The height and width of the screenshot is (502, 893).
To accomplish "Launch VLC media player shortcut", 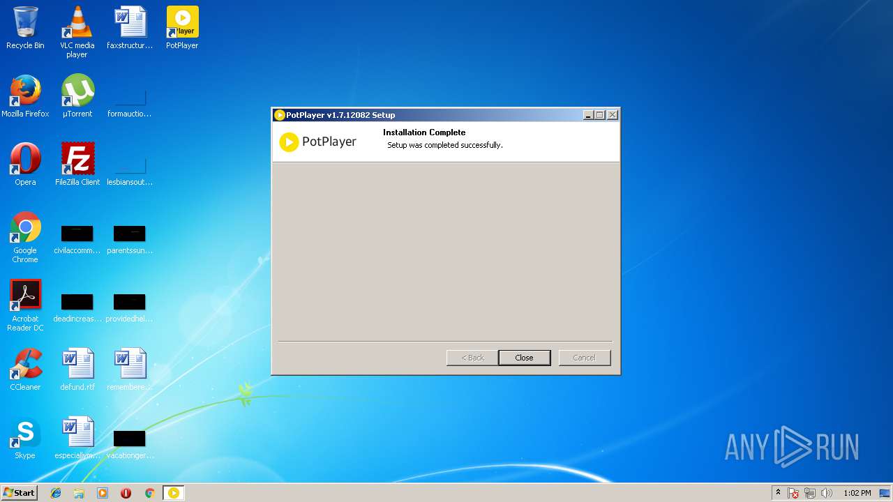I will point(77,32).
